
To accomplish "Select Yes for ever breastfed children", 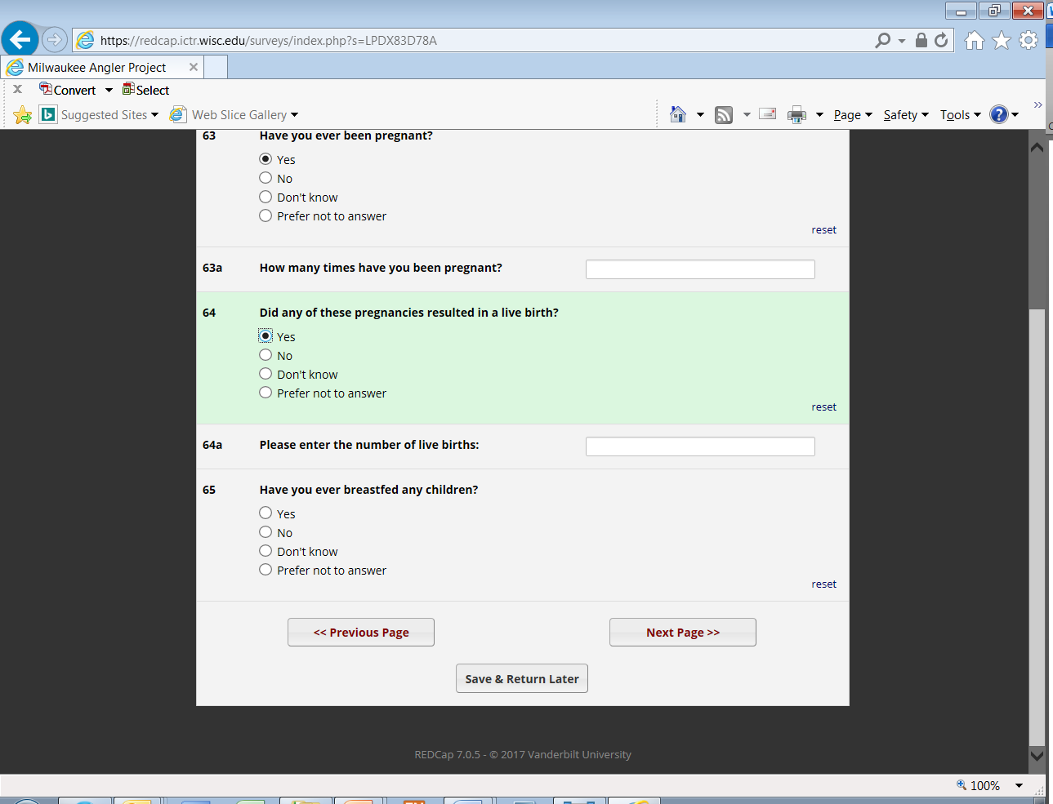I will point(265,513).
